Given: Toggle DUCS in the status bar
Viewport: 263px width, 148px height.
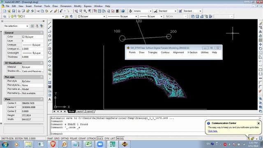Looking at the screenshot, I should 100,139.
